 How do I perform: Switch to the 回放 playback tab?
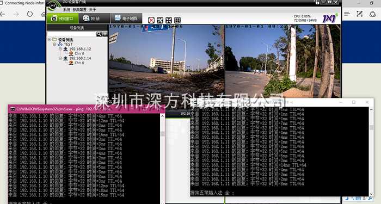pos(94,18)
